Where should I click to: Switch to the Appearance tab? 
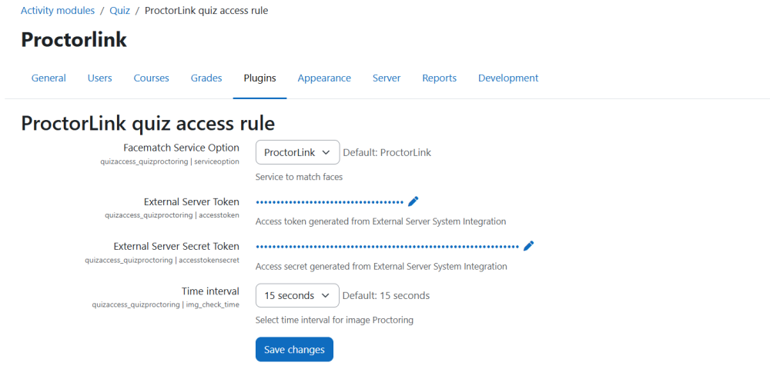(x=324, y=78)
